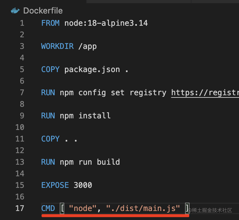Image resolution: width=239 pixels, height=220 pixels.
Task: Click line number 1 in the gutter
Action: tap(22, 23)
